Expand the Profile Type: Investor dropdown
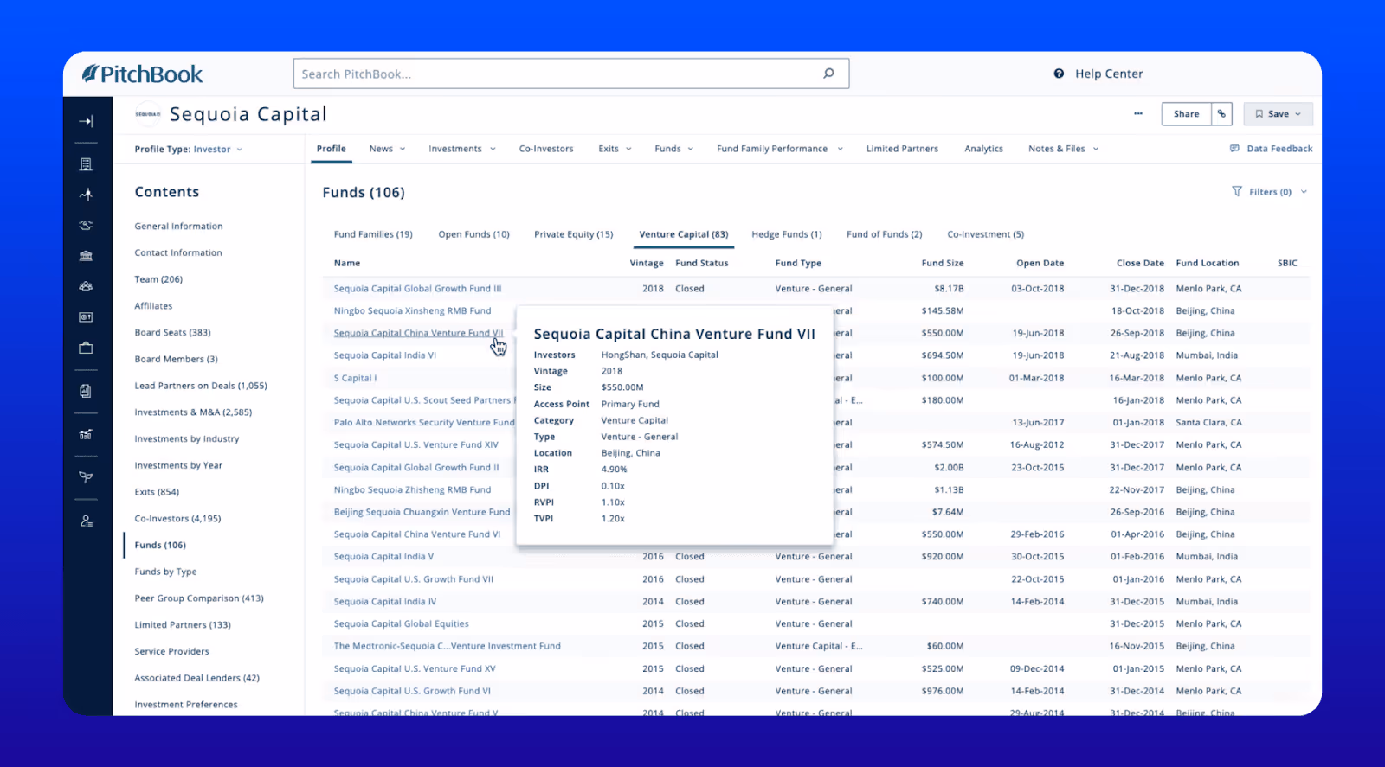Image resolution: width=1385 pixels, height=767 pixels. (x=189, y=149)
